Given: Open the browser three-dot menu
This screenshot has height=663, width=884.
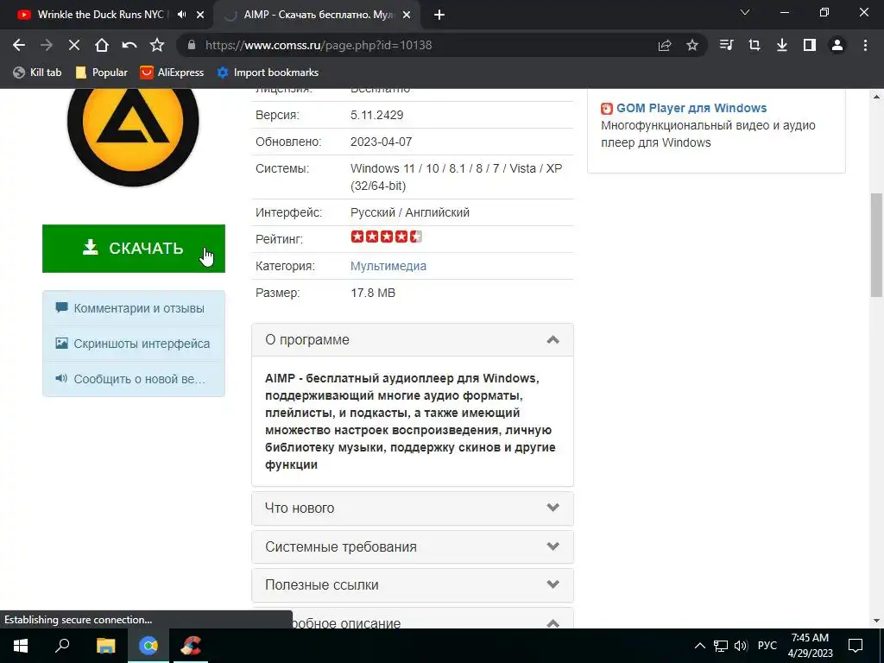Looking at the screenshot, I should pyautogui.click(x=865, y=45).
